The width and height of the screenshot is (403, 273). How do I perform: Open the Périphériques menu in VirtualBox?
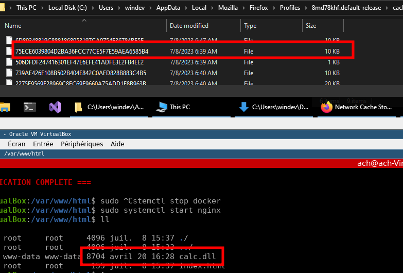[x=82, y=144]
